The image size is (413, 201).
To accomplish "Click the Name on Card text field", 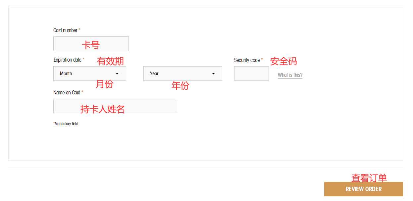I will [x=115, y=106].
